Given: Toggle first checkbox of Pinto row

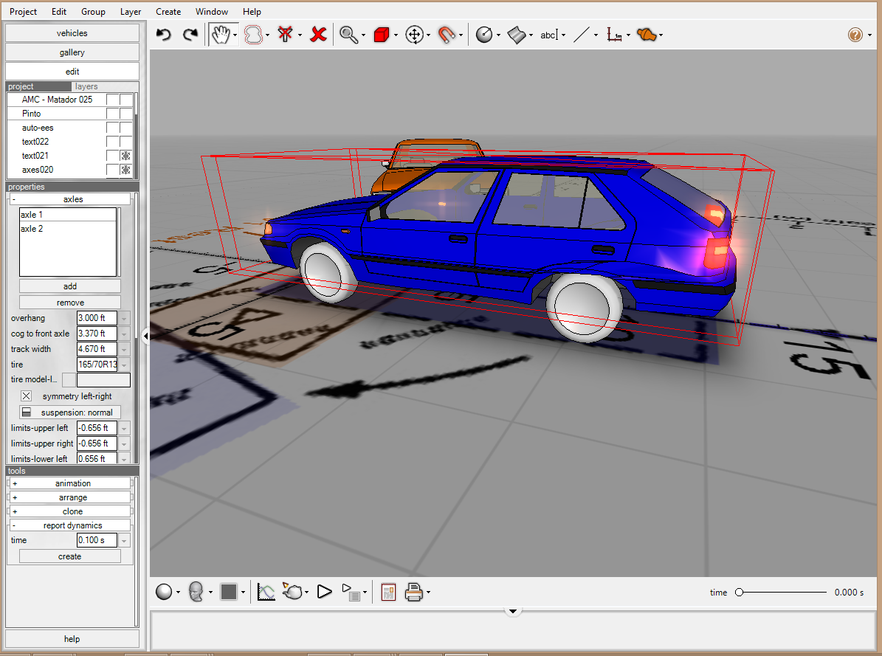Looking at the screenshot, I should coord(112,114).
